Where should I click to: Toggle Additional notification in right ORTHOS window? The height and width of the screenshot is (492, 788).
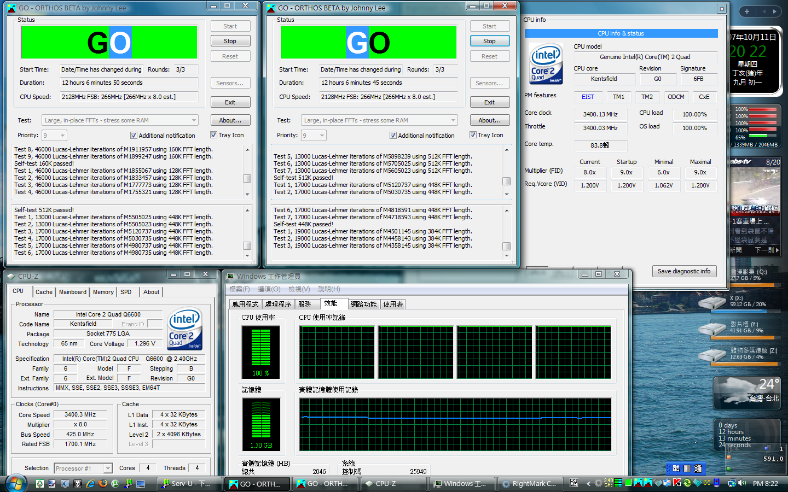click(393, 135)
